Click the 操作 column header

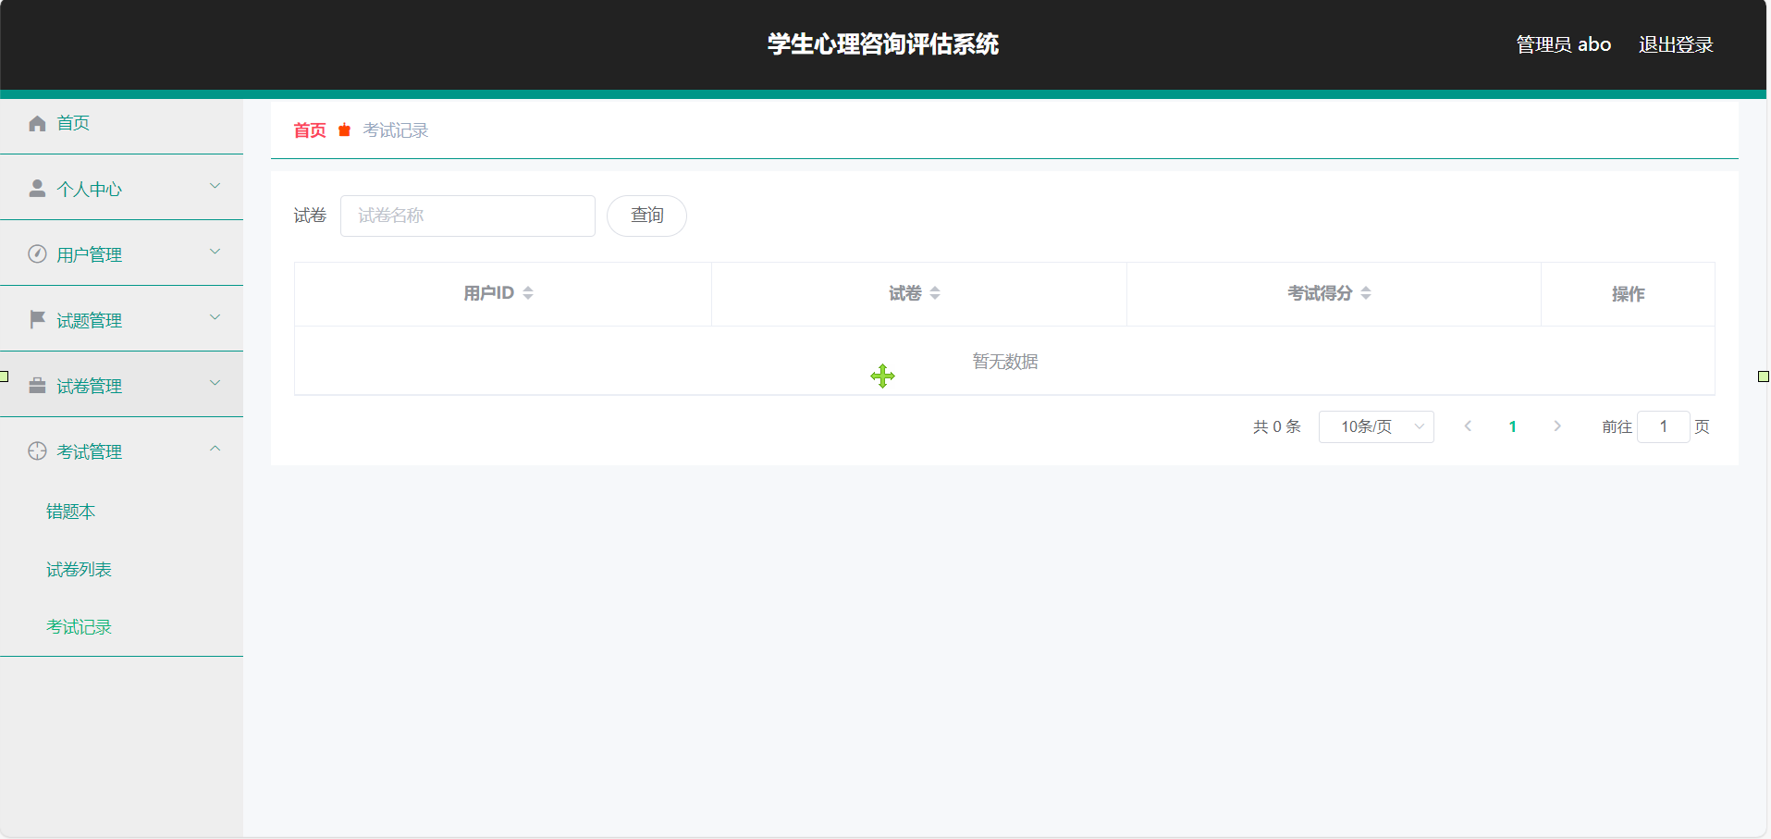pos(1628,294)
